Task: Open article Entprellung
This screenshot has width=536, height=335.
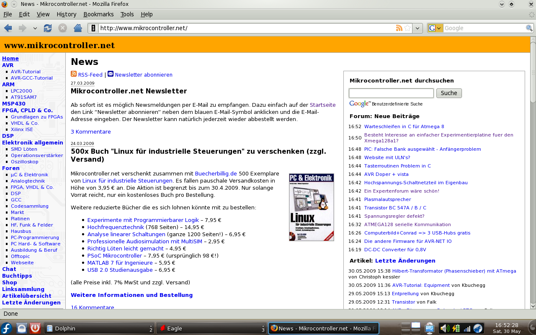Action: 405,294
